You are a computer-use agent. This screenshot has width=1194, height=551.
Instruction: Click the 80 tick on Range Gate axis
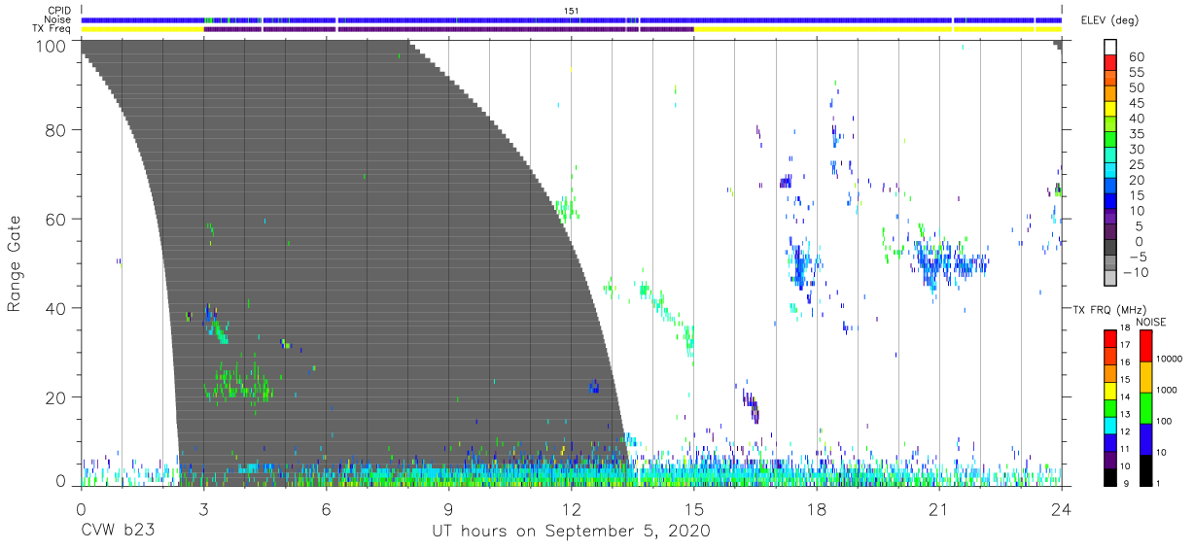(56, 129)
